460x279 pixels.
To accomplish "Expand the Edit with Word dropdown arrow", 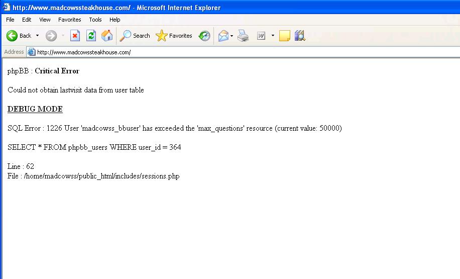I will coord(273,36).
